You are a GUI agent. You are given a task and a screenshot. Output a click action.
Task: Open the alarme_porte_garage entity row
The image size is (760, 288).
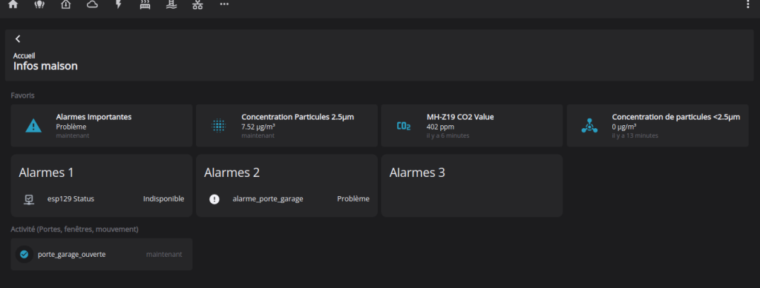287,198
